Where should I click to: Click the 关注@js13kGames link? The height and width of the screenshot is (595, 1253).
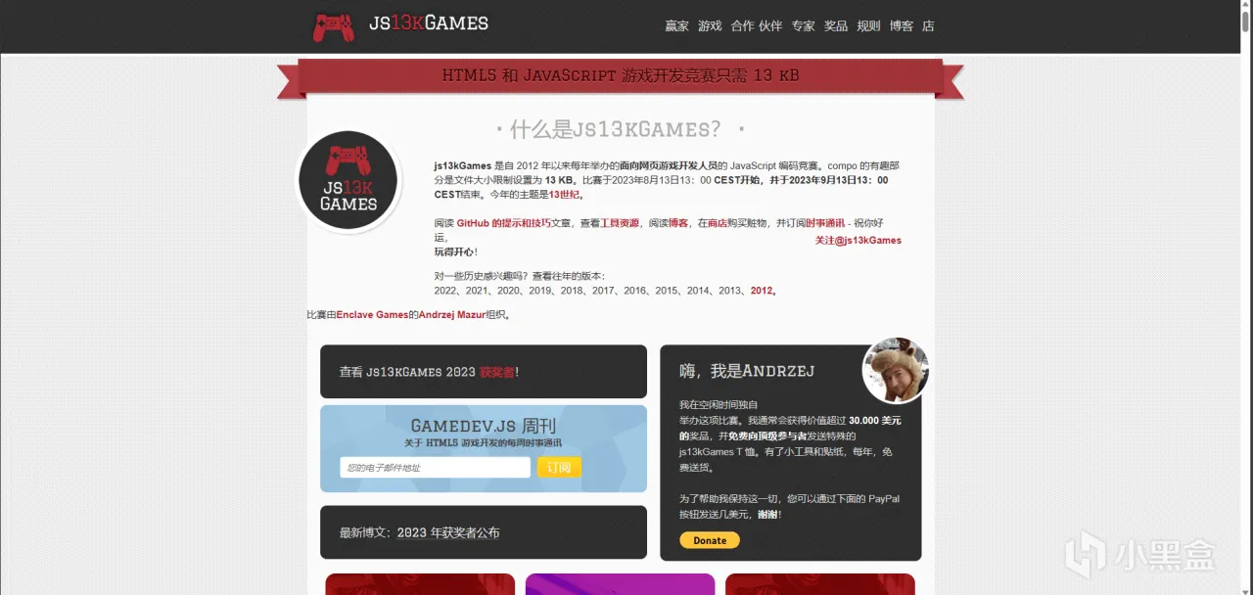[x=859, y=240]
